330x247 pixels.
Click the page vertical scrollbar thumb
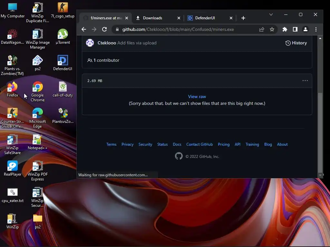click(x=320, y=132)
